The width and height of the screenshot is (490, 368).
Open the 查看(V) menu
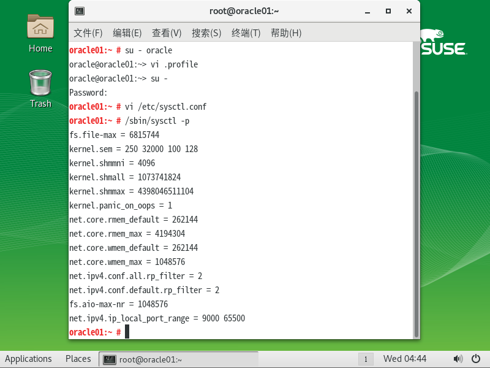167,33
